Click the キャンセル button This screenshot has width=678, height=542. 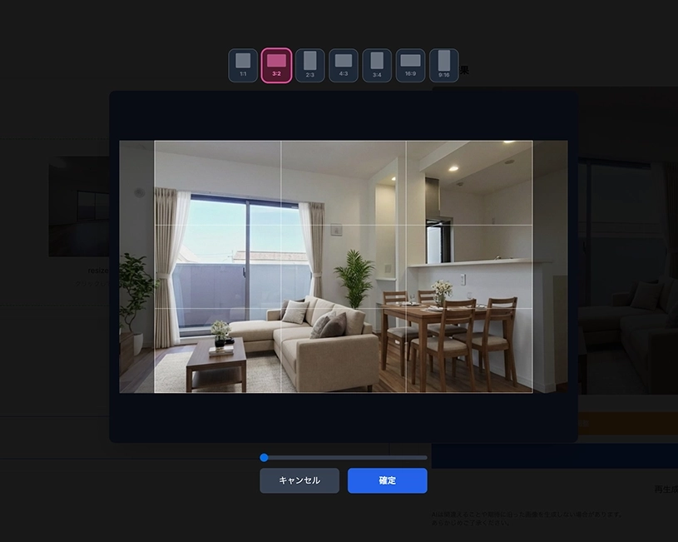click(299, 480)
